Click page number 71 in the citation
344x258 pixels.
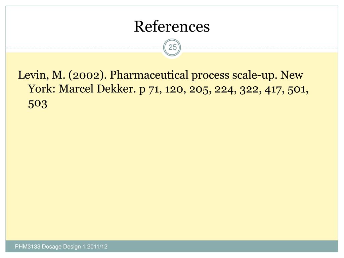coord(155,90)
